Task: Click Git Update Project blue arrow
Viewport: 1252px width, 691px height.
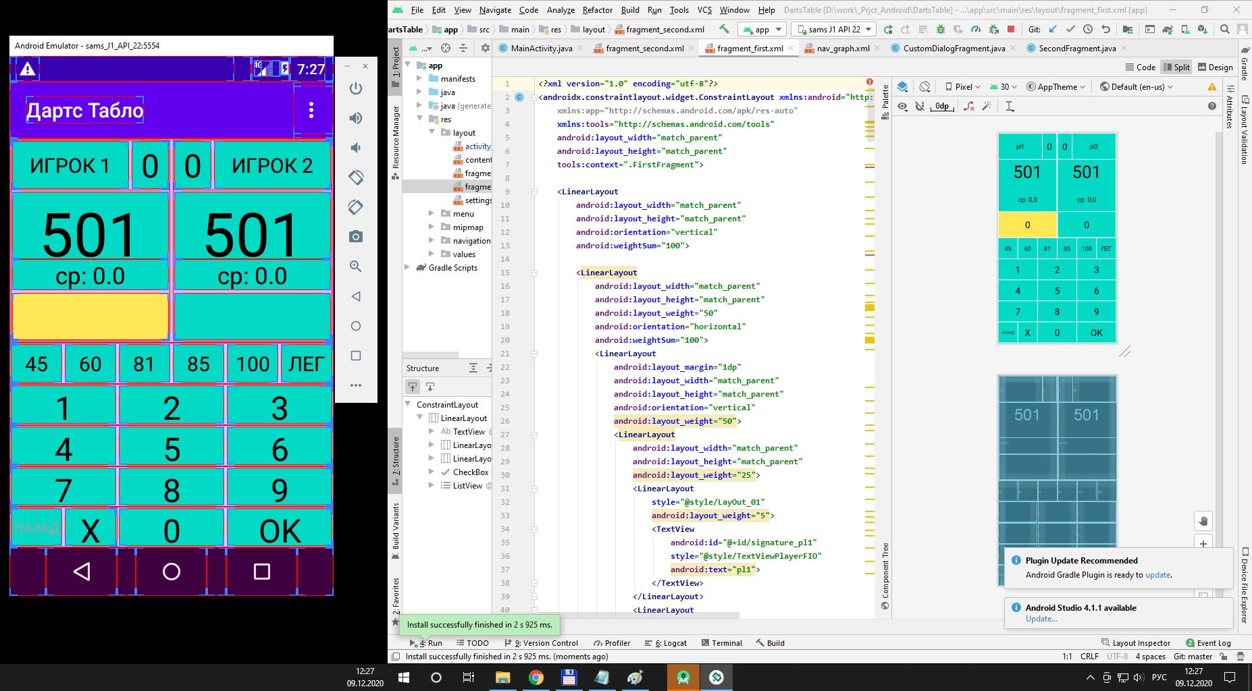Action: click(x=1053, y=29)
